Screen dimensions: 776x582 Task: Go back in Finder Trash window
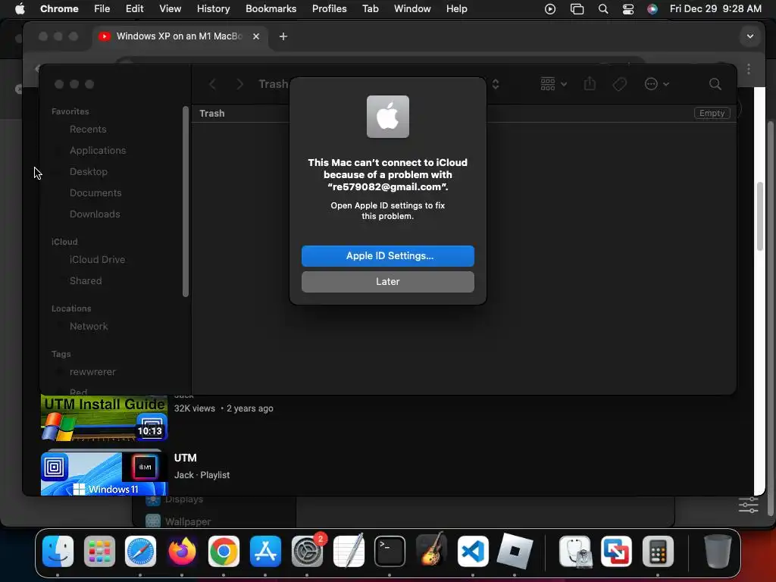click(x=212, y=84)
